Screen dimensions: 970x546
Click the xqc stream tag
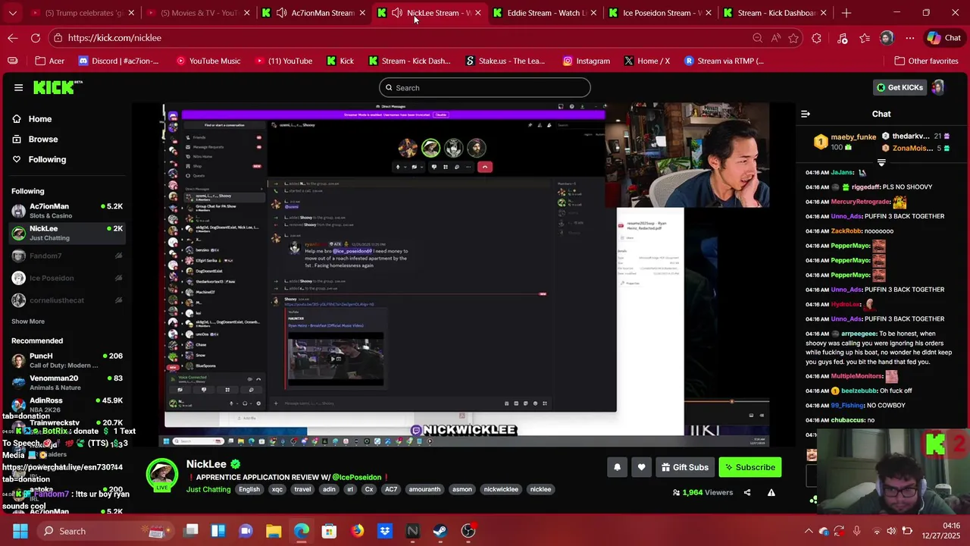(277, 490)
